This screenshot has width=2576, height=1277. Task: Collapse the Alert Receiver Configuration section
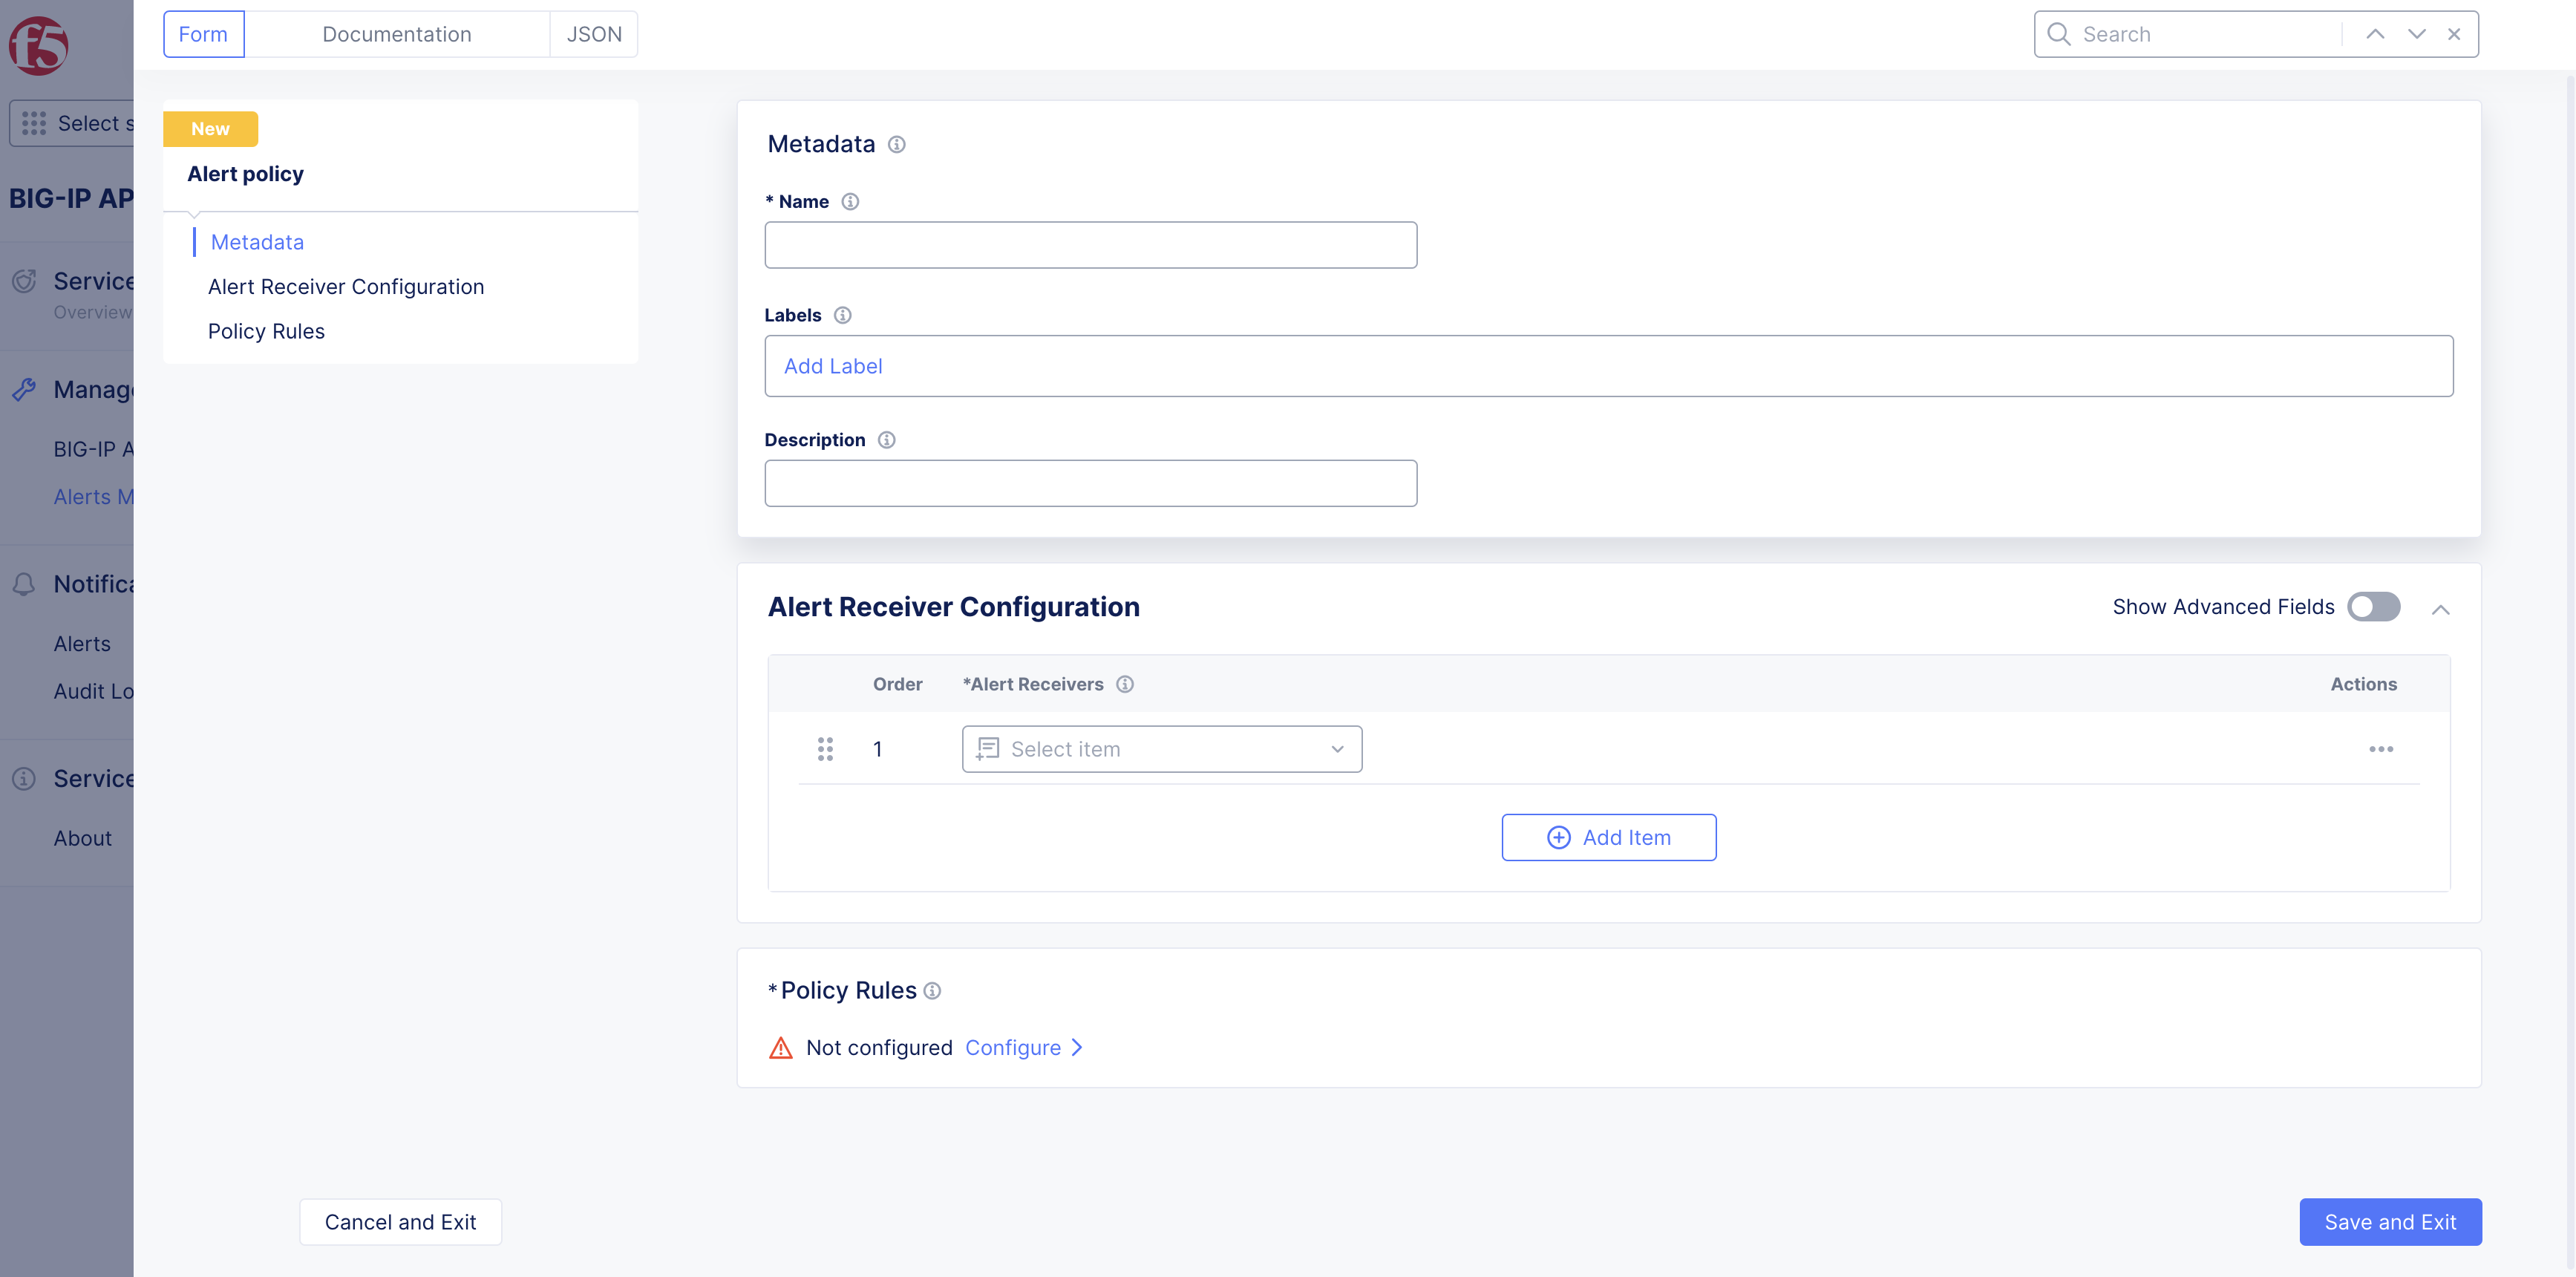(2440, 609)
